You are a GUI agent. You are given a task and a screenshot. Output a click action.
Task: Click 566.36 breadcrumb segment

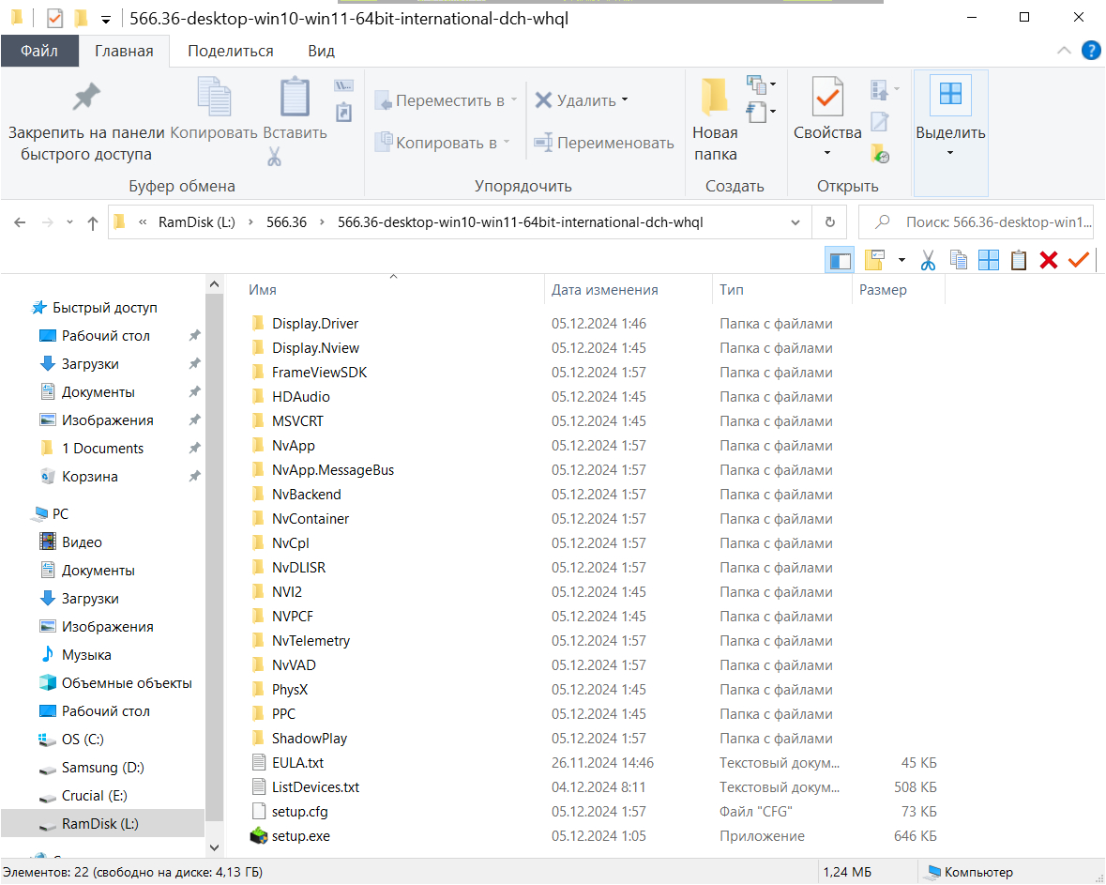coord(286,222)
